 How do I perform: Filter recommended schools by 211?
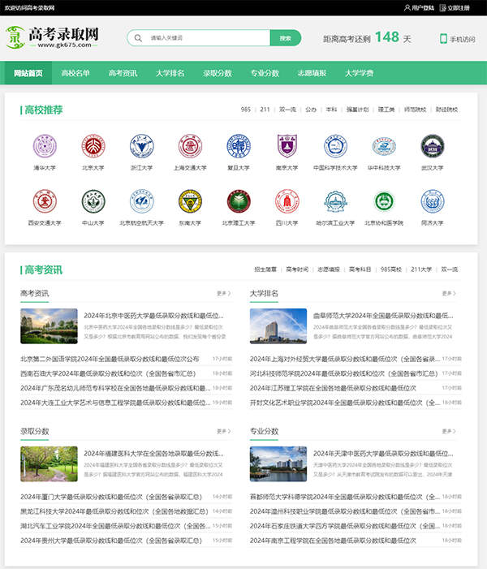point(265,110)
